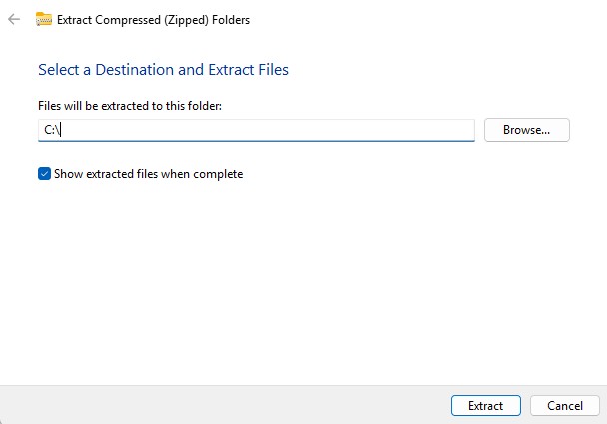
Task: Click the zipped folder icon in title
Action: tap(43, 19)
